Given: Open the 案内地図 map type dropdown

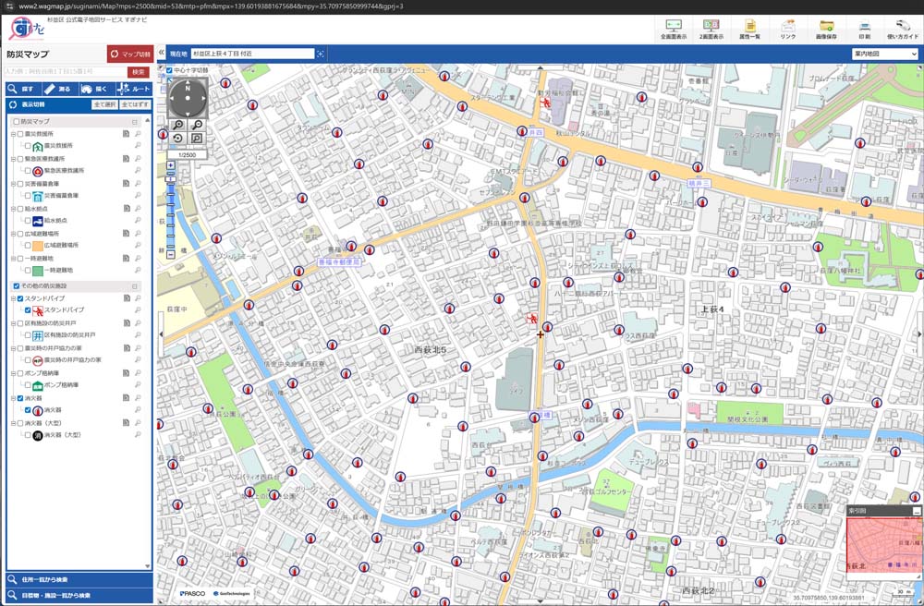Looking at the screenshot, I should (x=884, y=55).
